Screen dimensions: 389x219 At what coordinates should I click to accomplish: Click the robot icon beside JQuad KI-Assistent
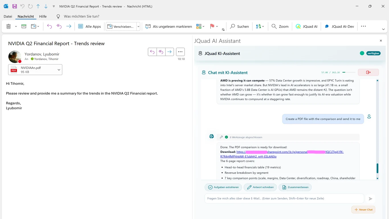(x=200, y=53)
